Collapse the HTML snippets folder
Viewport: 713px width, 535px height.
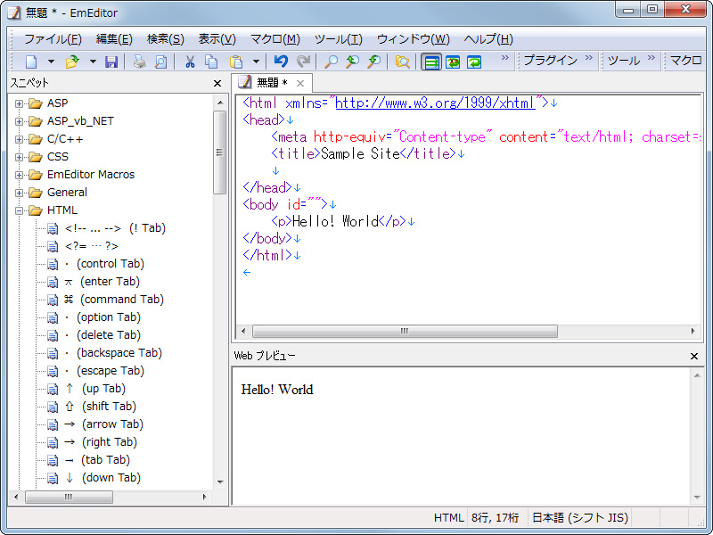coord(20,210)
